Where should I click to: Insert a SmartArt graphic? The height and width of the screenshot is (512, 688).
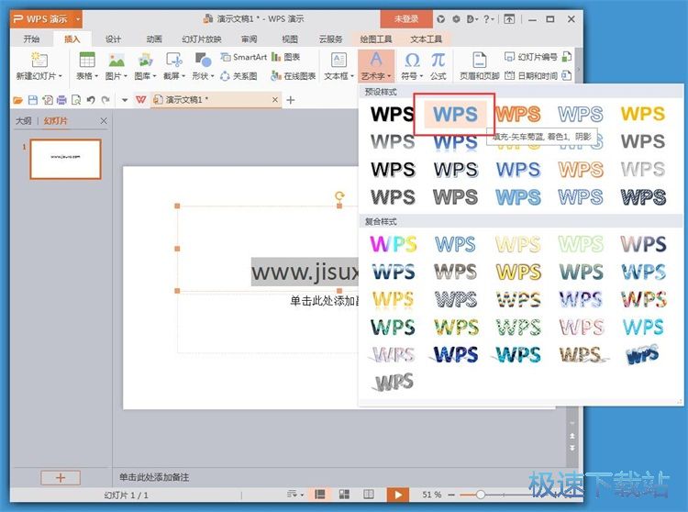pyautogui.click(x=243, y=57)
